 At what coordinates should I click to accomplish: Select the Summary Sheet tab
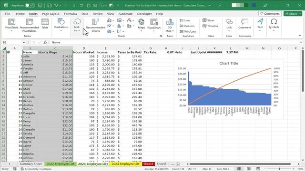[x=30, y=164]
